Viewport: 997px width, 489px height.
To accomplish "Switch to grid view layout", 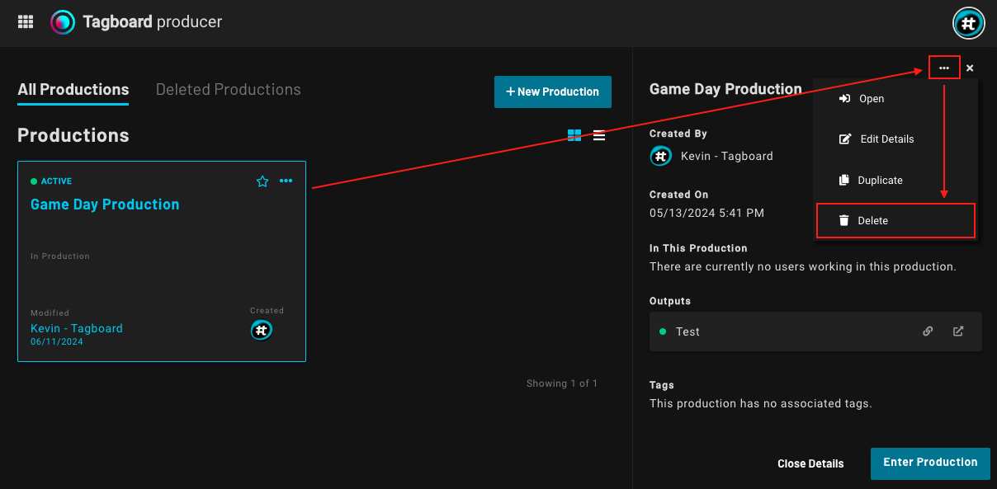I will pyautogui.click(x=574, y=135).
